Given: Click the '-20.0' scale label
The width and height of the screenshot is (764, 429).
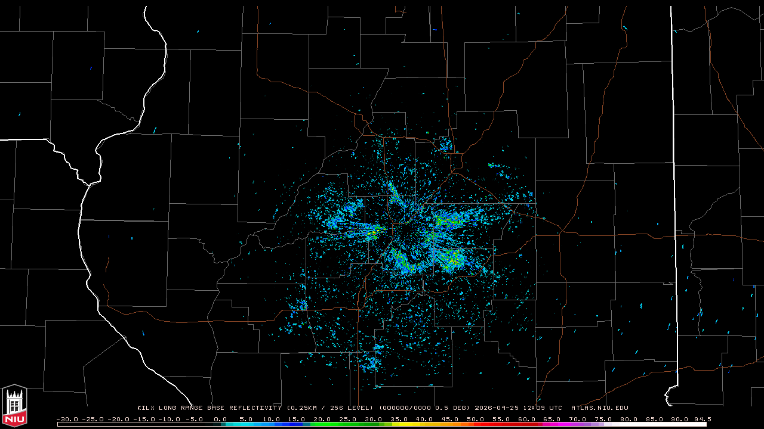Looking at the screenshot, I should 119,419.
